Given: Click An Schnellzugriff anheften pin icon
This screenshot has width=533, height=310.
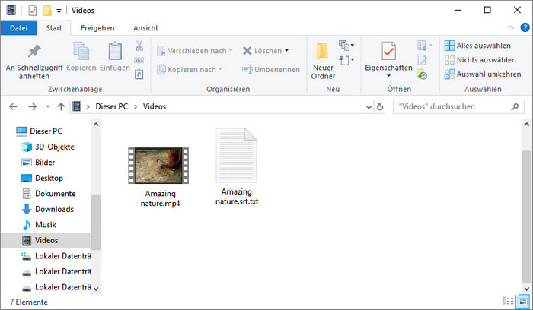Looking at the screenshot, I should pyautogui.click(x=34, y=52).
